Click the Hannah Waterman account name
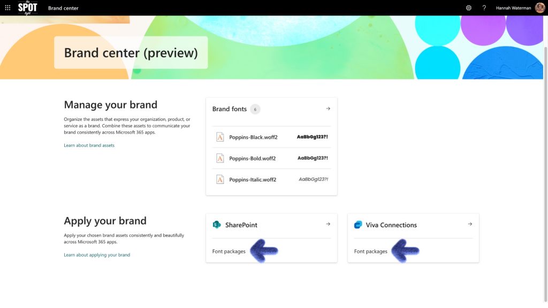This screenshot has width=548, height=308. pos(514,8)
